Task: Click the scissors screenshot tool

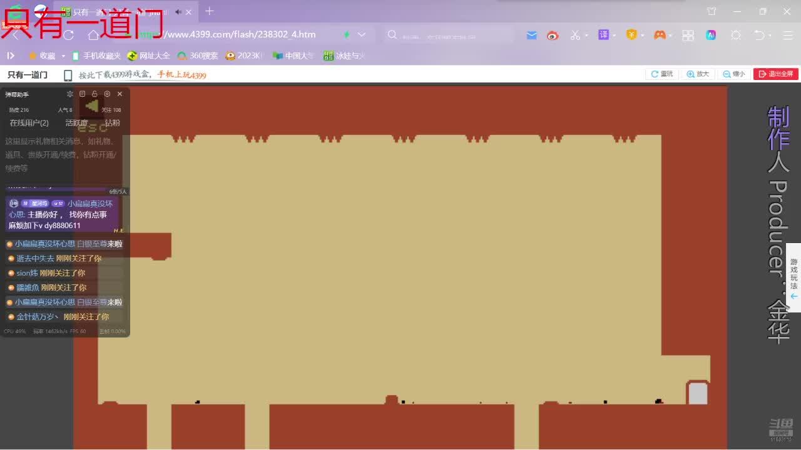Action: click(x=575, y=35)
